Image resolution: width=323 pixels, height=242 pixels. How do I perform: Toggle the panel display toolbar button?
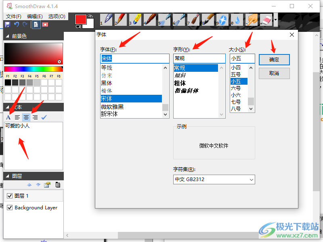pyautogui.click(x=36, y=25)
